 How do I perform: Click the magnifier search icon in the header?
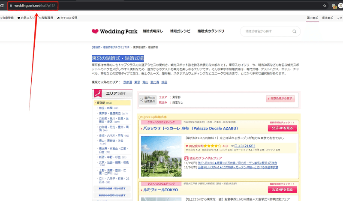295,31
